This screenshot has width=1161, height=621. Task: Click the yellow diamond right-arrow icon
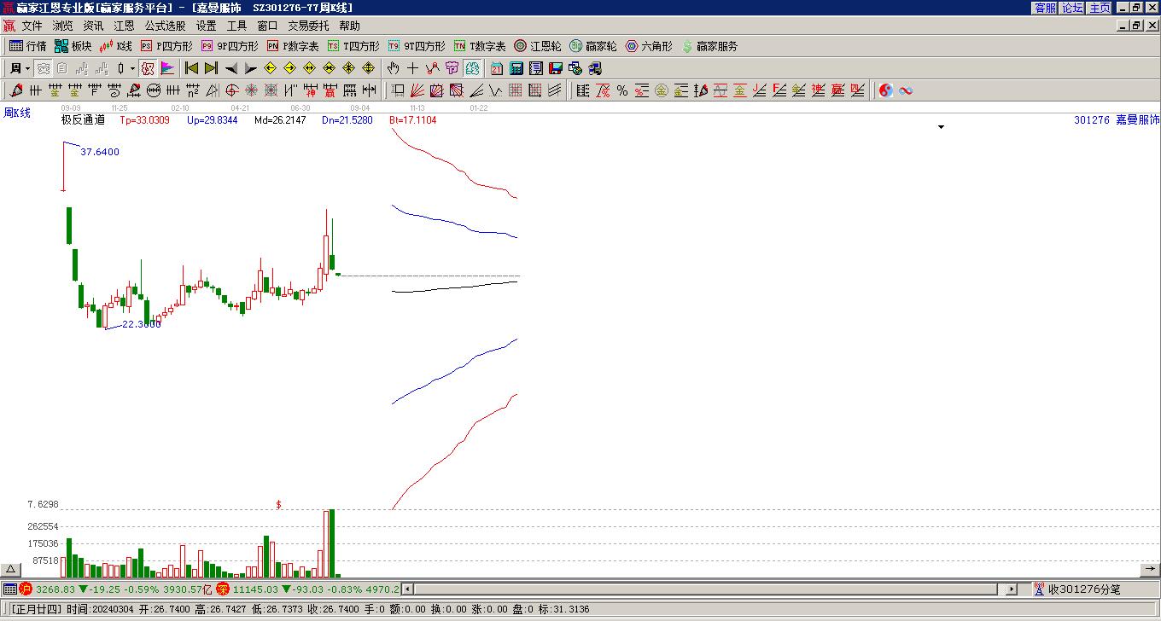(289, 68)
